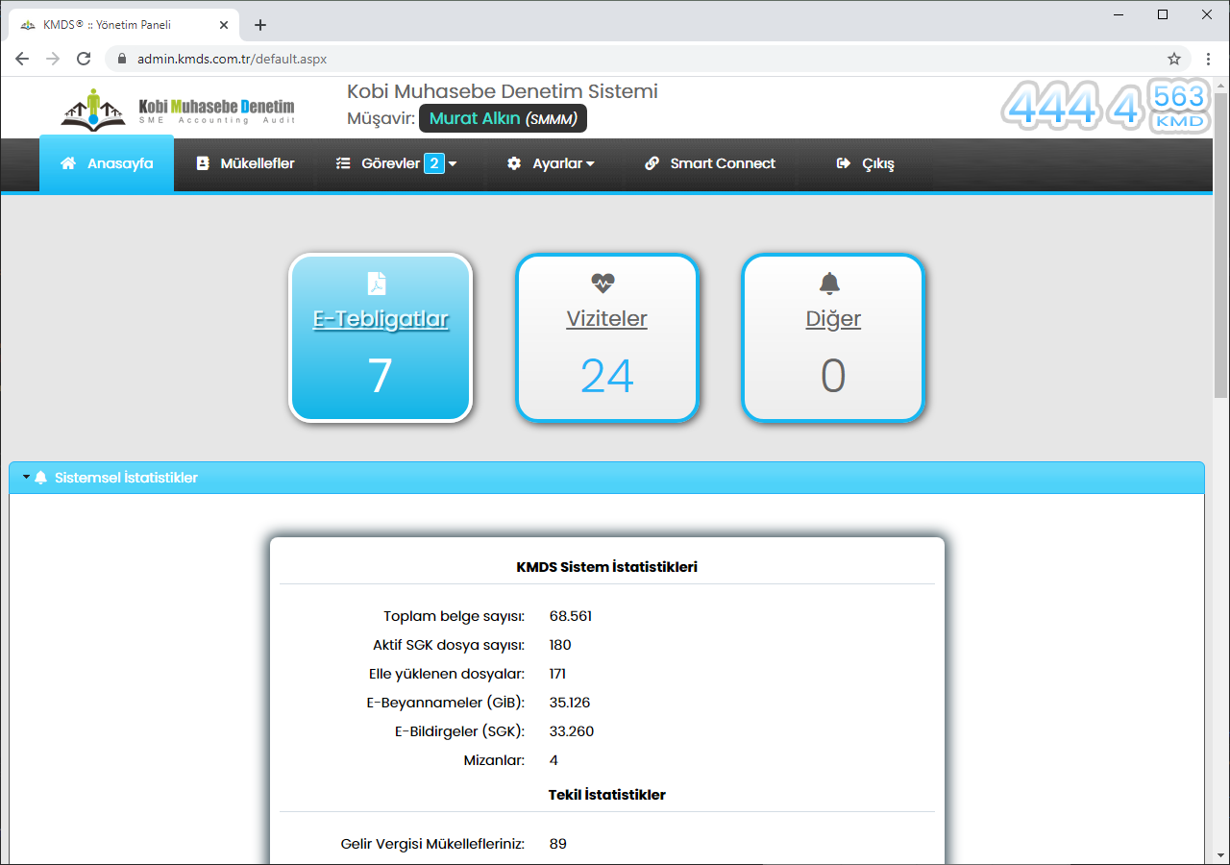The height and width of the screenshot is (865, 1230).
Task: Open the Viziteler link
Action: pos(607,319)
